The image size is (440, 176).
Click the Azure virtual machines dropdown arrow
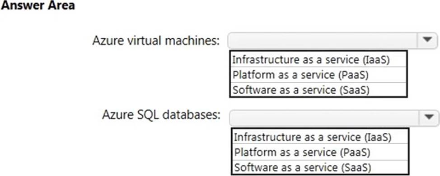click(427, 41)
